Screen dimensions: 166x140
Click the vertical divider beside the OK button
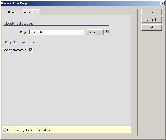pos(137,71)
